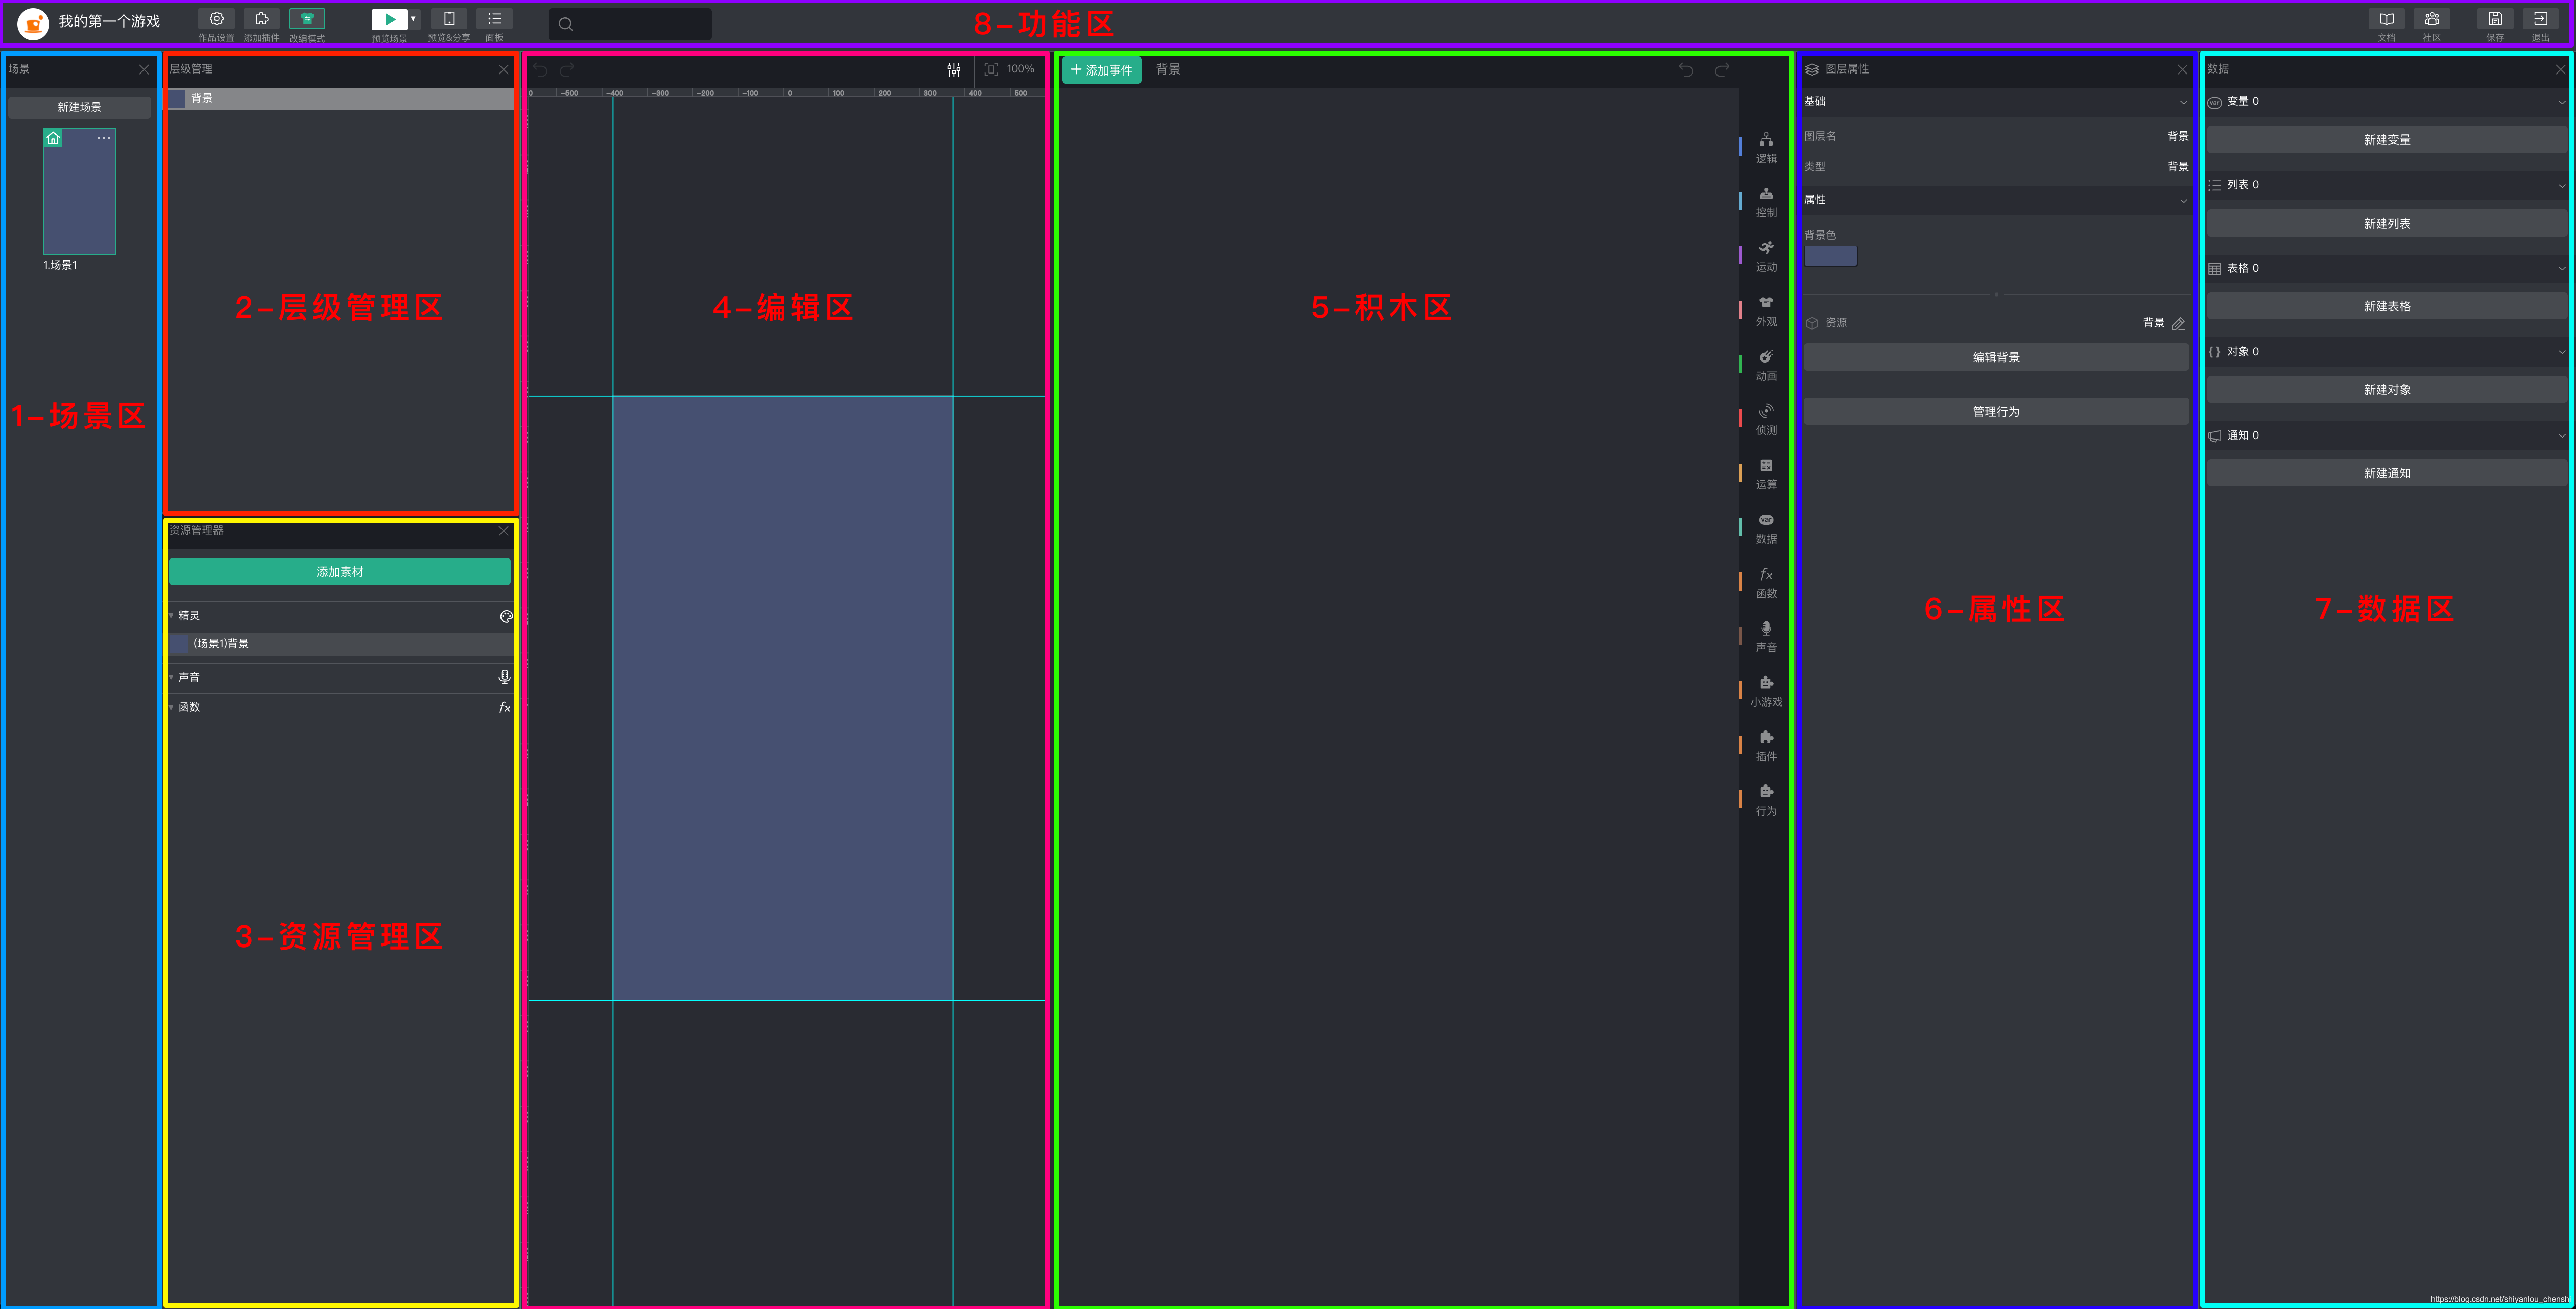The width and height of the screenshot is (2576, 1309).
Task: Focus the search field in top bar
Action: tap(630, 24)
